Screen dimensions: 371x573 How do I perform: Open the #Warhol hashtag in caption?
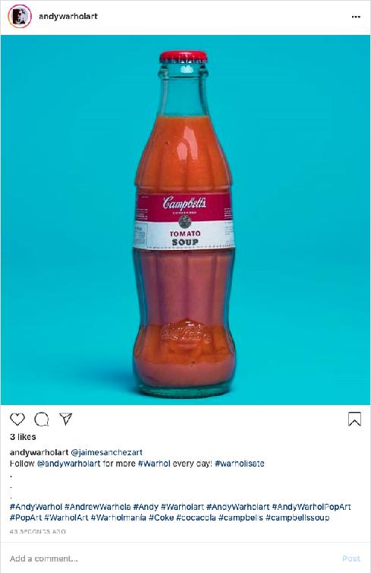pos(154,464)
